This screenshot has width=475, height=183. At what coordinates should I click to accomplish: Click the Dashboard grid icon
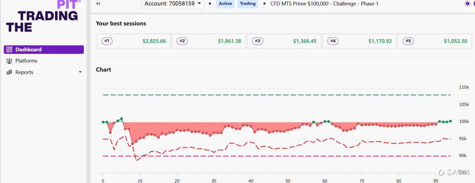pyautogui.click(x=9, y=49)
